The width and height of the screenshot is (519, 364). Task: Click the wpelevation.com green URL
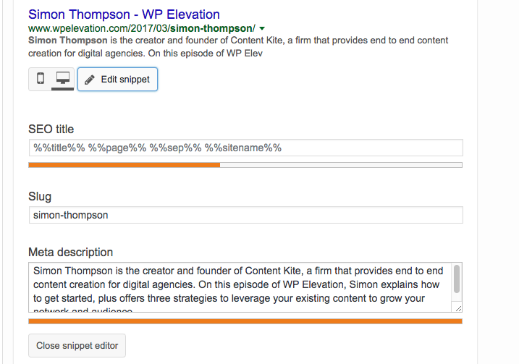point(142,28)
